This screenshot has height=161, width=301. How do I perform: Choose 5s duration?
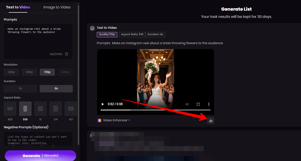point(20,89)
